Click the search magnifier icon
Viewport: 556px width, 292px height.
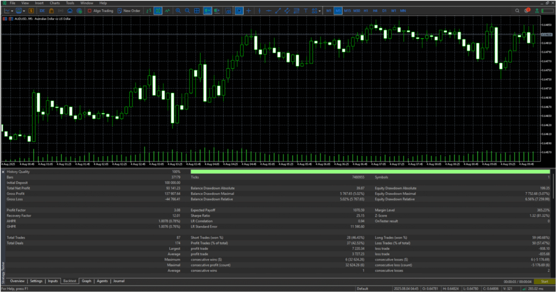[x=517, y=10]
